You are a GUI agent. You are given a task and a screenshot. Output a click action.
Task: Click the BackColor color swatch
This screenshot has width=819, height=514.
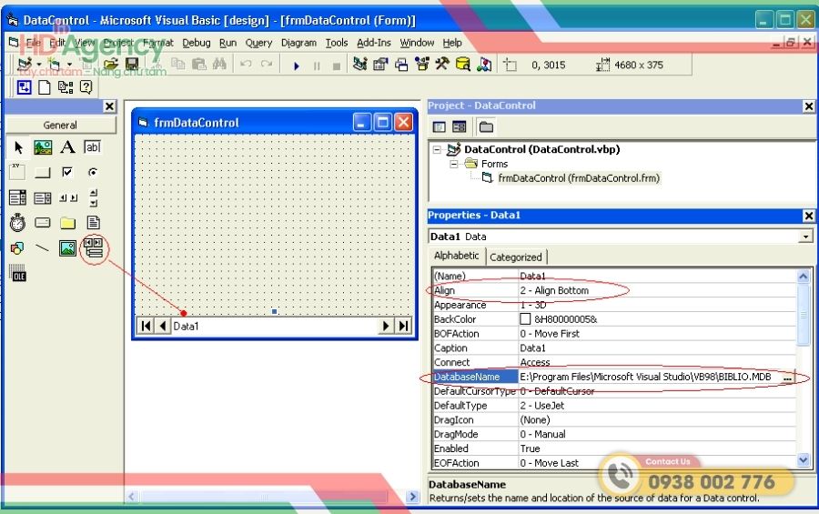pyautogui.click(x=525, y=319)
